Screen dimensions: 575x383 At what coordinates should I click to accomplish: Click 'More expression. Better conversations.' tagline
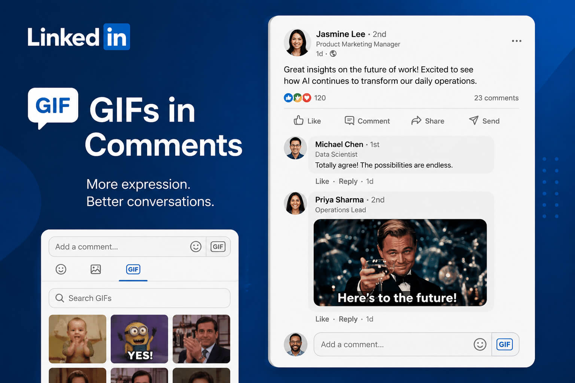tap(150, 193)
